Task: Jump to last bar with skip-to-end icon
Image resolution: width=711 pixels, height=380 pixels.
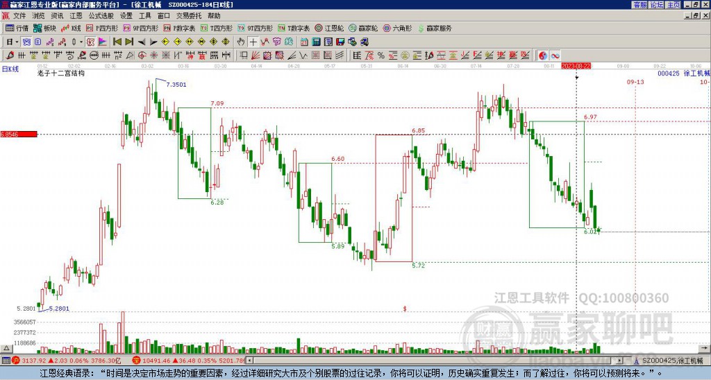Action: [129, 42]
